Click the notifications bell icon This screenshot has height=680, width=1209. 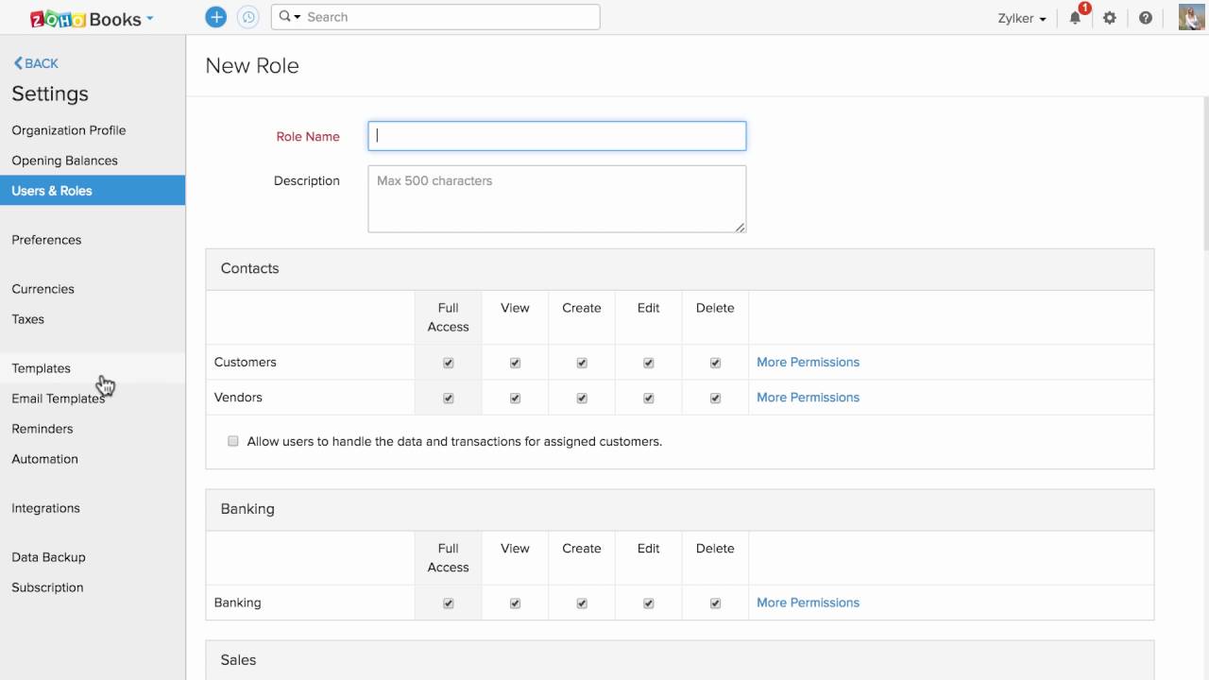point(1075,18)
